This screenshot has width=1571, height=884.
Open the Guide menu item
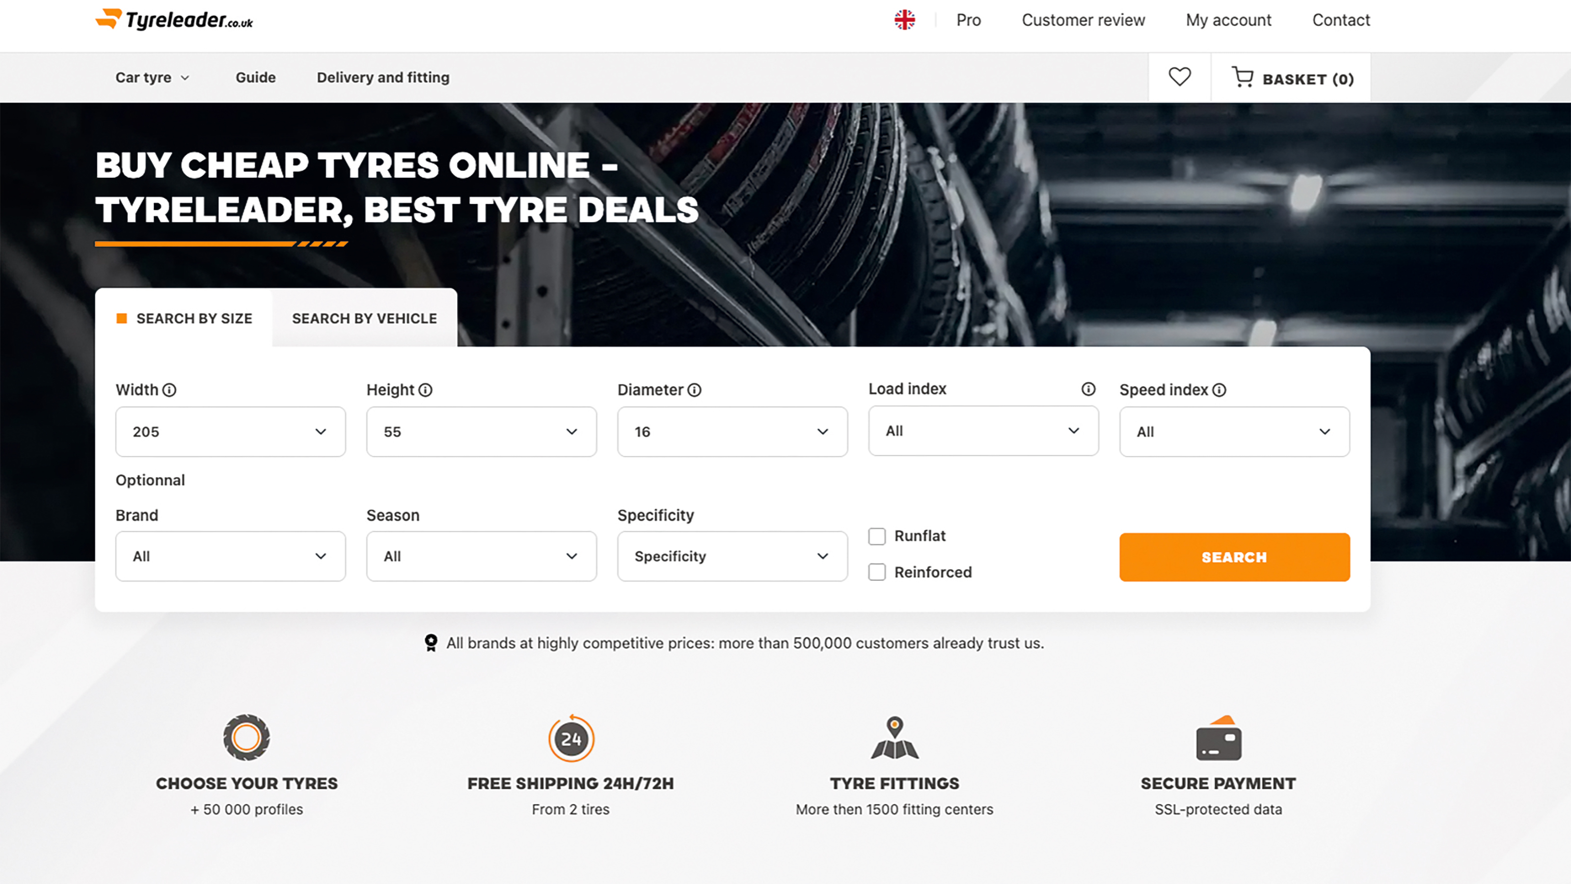pos(255,78)
